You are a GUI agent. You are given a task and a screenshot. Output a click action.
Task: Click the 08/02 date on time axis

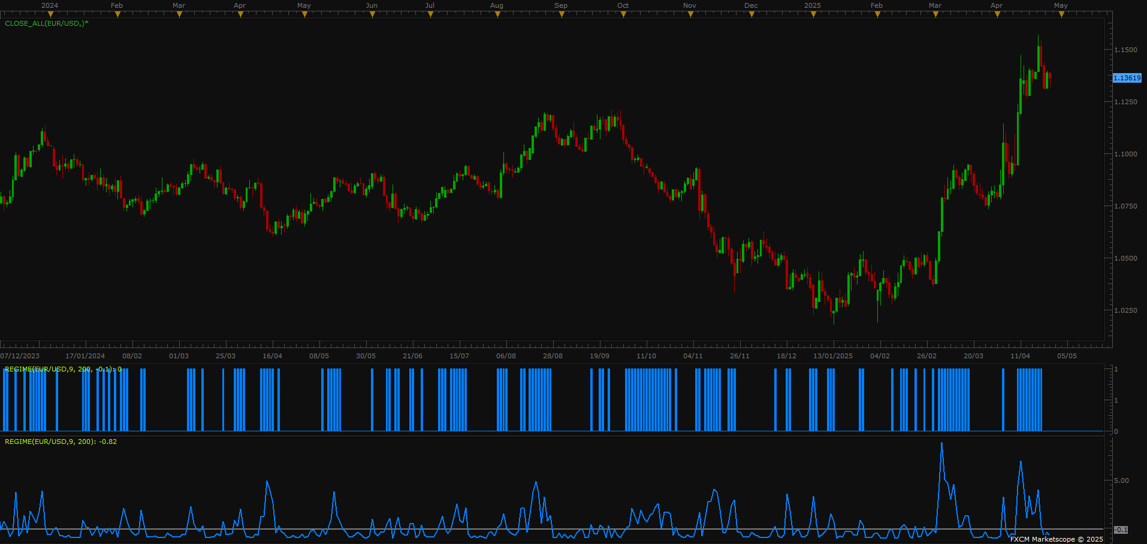tap(132, 356)
